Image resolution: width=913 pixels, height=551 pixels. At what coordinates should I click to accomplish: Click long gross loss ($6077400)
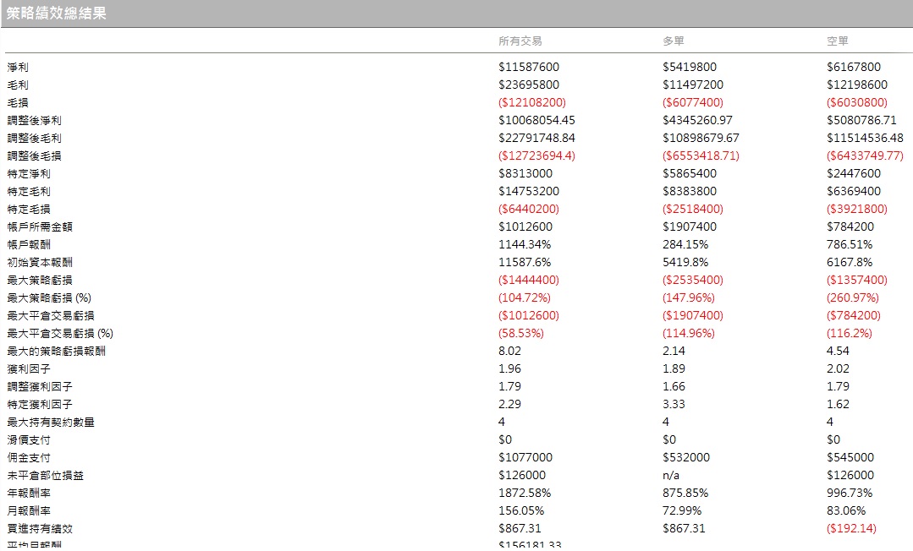693,102
